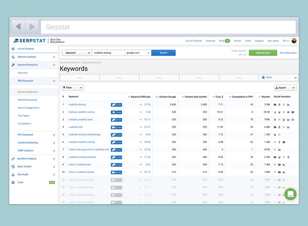
Task: Click the usability testing search input field
Action: 108,53
